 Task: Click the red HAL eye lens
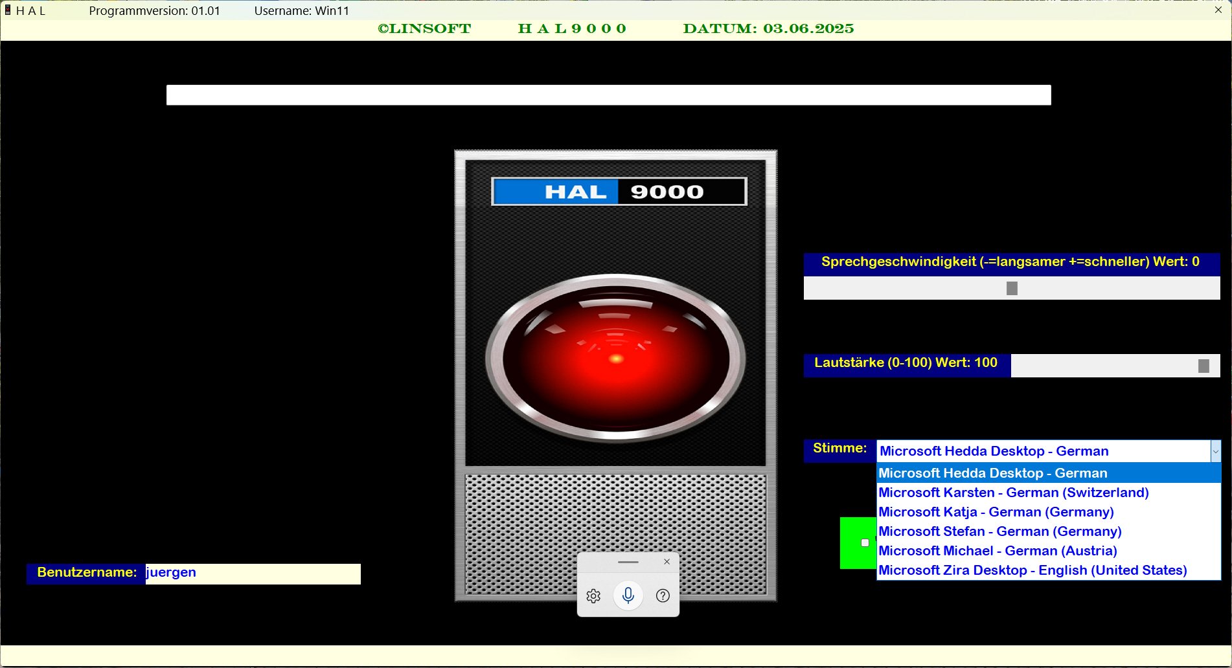(615, 358)
